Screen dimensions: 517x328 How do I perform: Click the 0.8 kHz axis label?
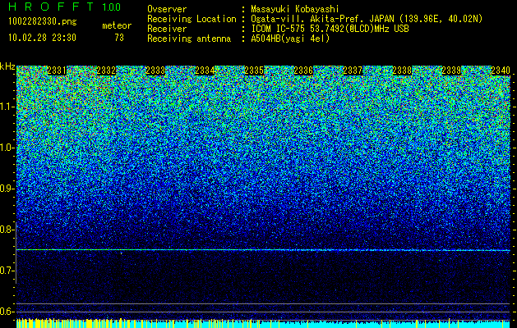(7, 230)
